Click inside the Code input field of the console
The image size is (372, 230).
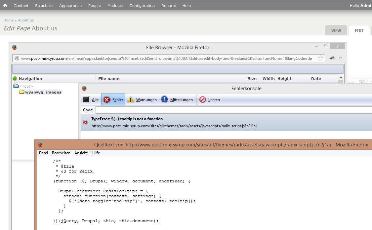(x=132, y=110)
